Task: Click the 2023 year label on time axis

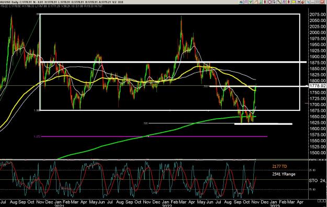Action: pos(275,205)
